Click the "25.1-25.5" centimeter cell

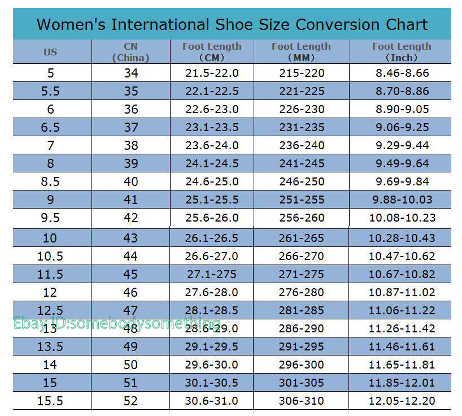click(212, 200)
